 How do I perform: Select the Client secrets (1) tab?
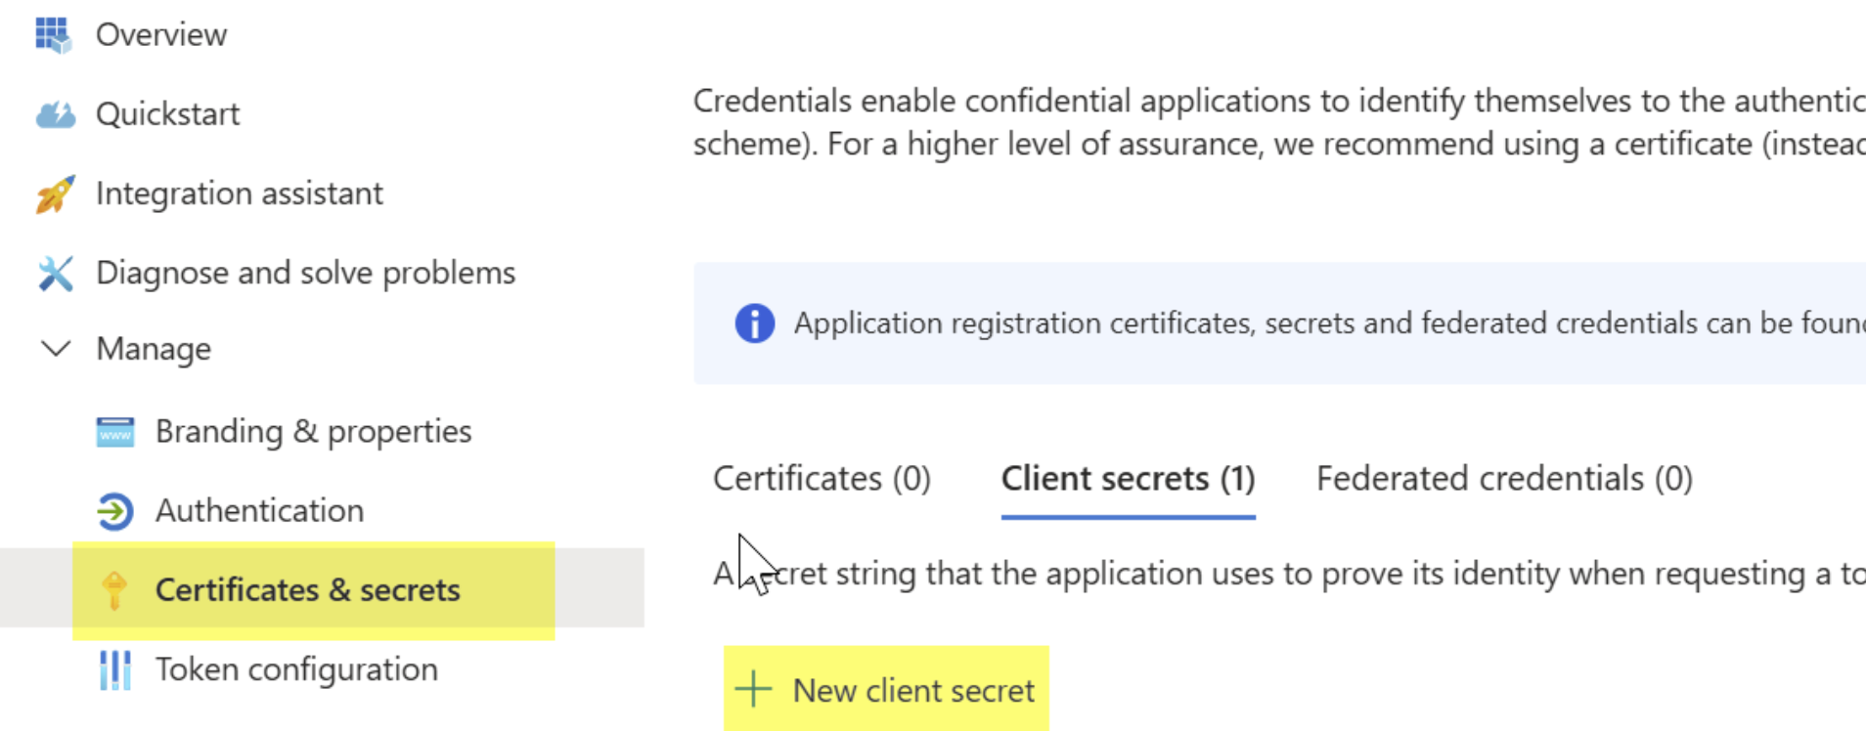tap(1128, 479)
